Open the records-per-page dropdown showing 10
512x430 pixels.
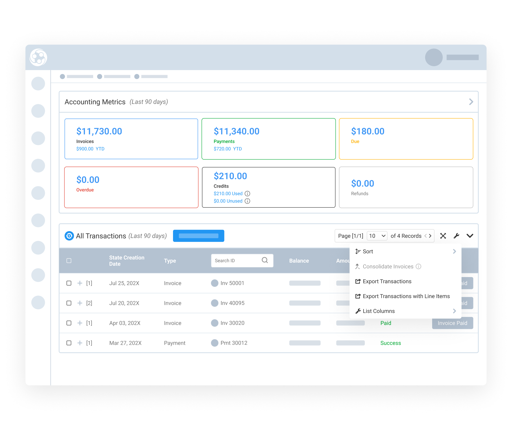pyautogui.click(x=377, y=236)
